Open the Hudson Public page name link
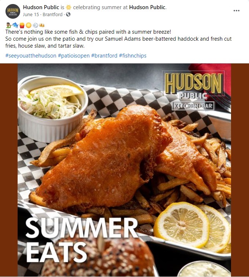 pos(41,7)
